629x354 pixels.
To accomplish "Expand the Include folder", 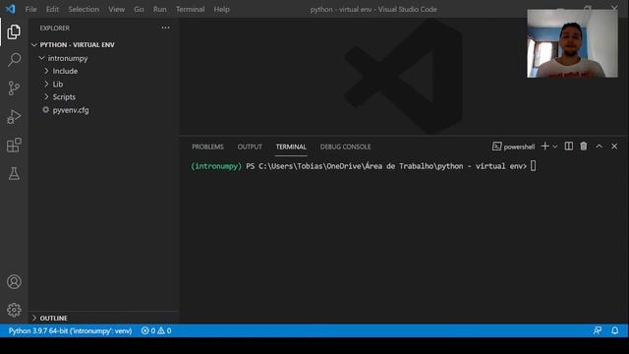I will [x=46, y=71].
